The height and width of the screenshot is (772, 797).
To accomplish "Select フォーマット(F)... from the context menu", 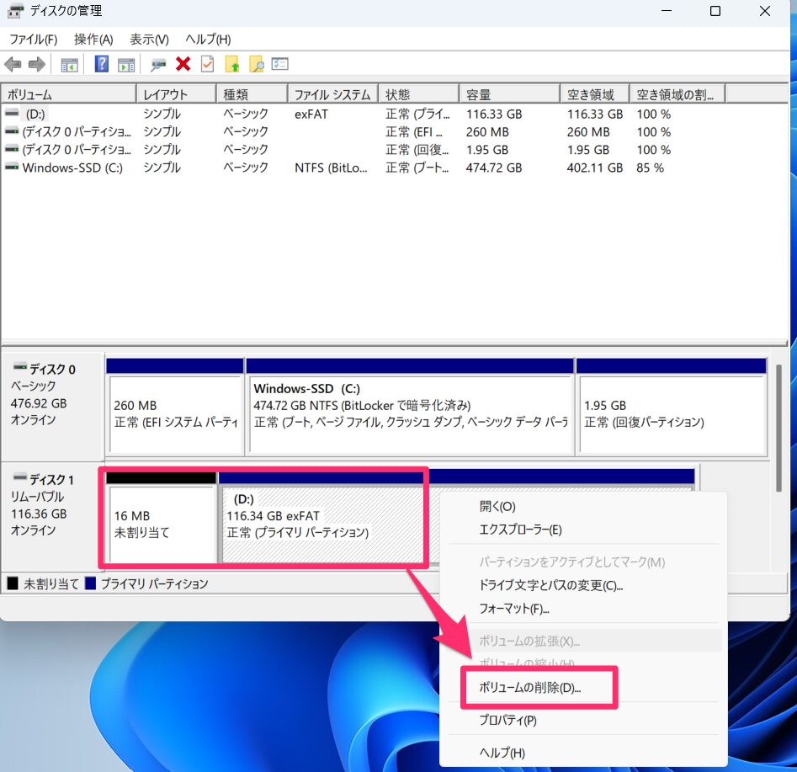I will tap(514, 609).
